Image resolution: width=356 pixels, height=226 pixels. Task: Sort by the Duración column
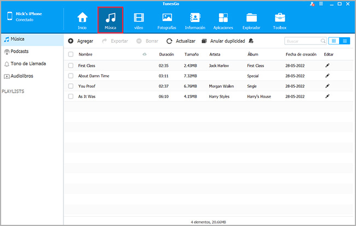click(166, 54)
